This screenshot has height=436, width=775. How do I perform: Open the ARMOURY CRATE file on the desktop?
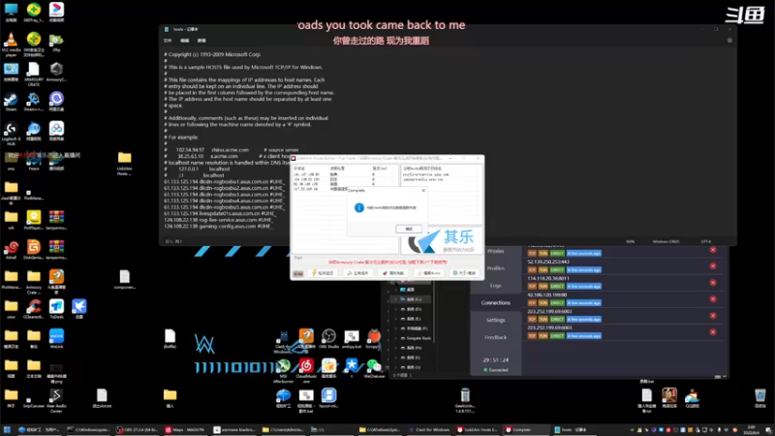[34, 75]
